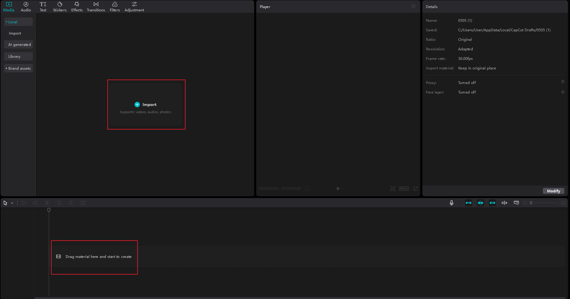
Task: Click the central Import media button
Action: coord(146,105)
